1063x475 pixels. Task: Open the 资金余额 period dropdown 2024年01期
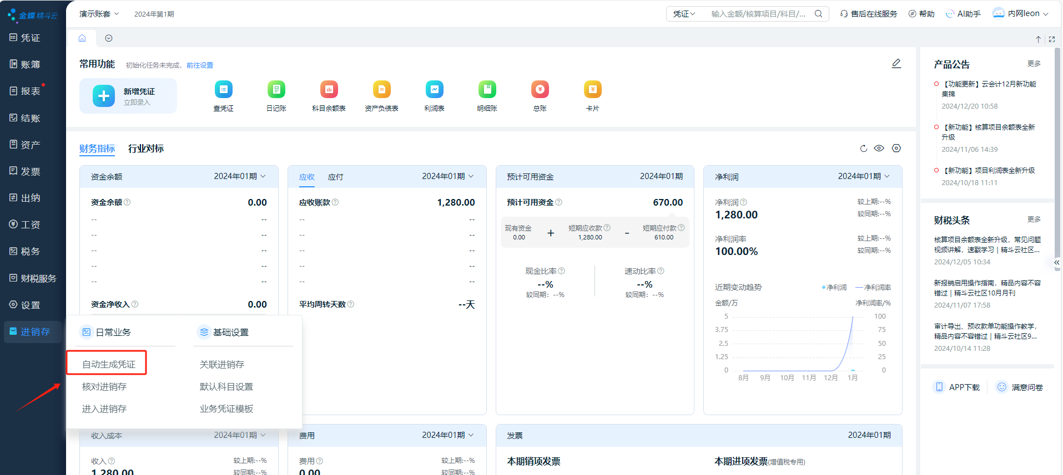pos(240,176)
